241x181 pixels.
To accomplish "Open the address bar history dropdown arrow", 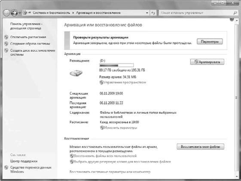I will pos(147,13).
